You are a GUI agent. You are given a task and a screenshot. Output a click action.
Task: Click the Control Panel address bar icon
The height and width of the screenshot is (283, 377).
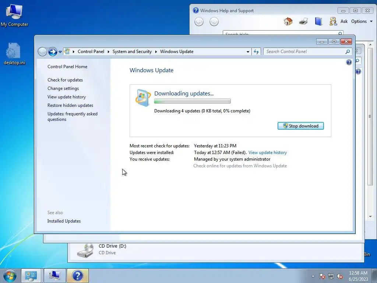67,51
